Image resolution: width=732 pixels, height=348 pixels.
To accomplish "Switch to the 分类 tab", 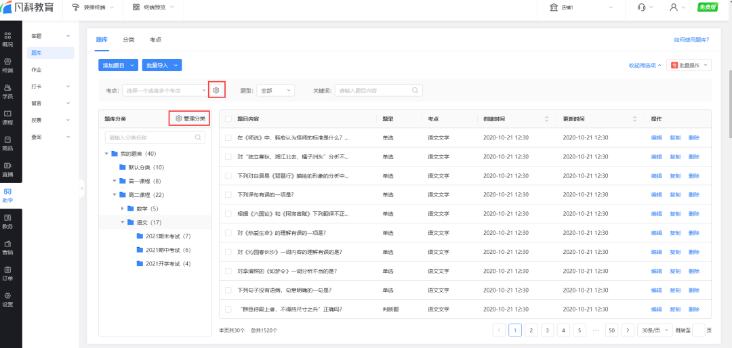I will (129, 40).
